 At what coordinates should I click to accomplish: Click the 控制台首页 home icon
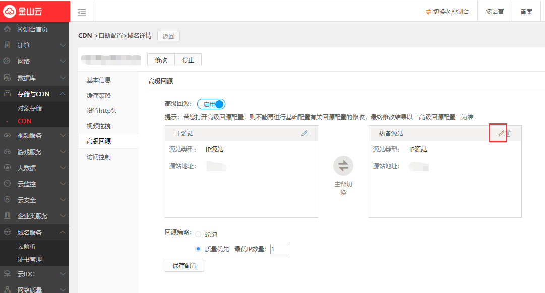tap(7, 29)
